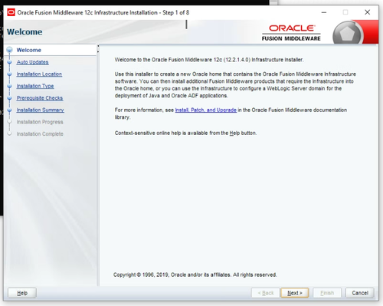Click the Auto Updates step bullet icon
Image resolution: width=383 pixels, height=306 pixels.
[10, 62]
